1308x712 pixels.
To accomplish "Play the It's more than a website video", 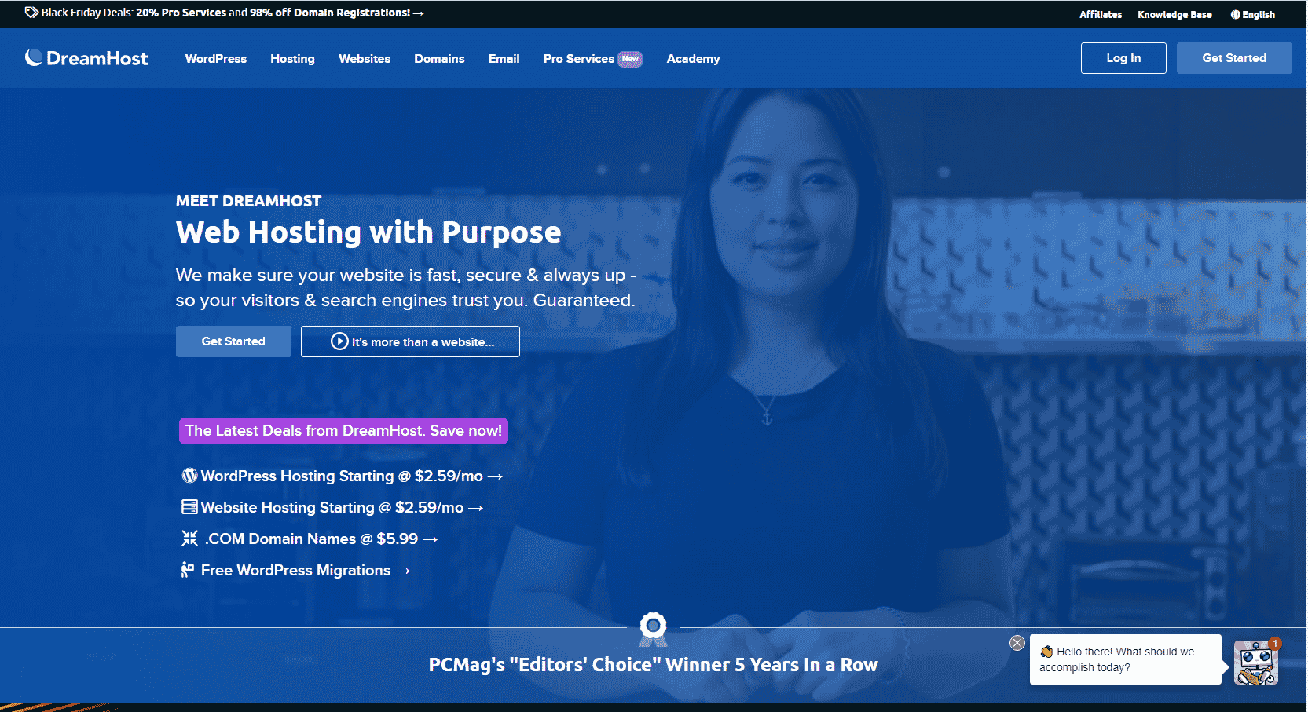I will click(410, 341).
